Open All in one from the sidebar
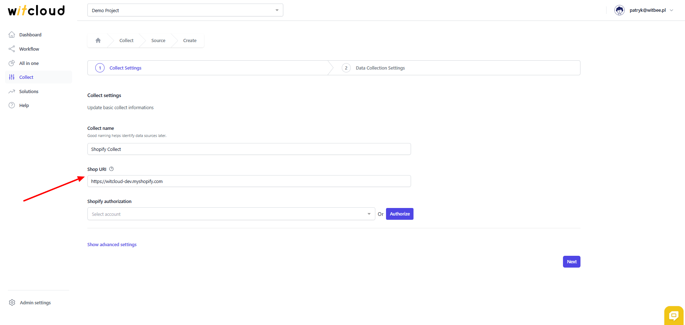The image size is (685, 325). (39, 63)
